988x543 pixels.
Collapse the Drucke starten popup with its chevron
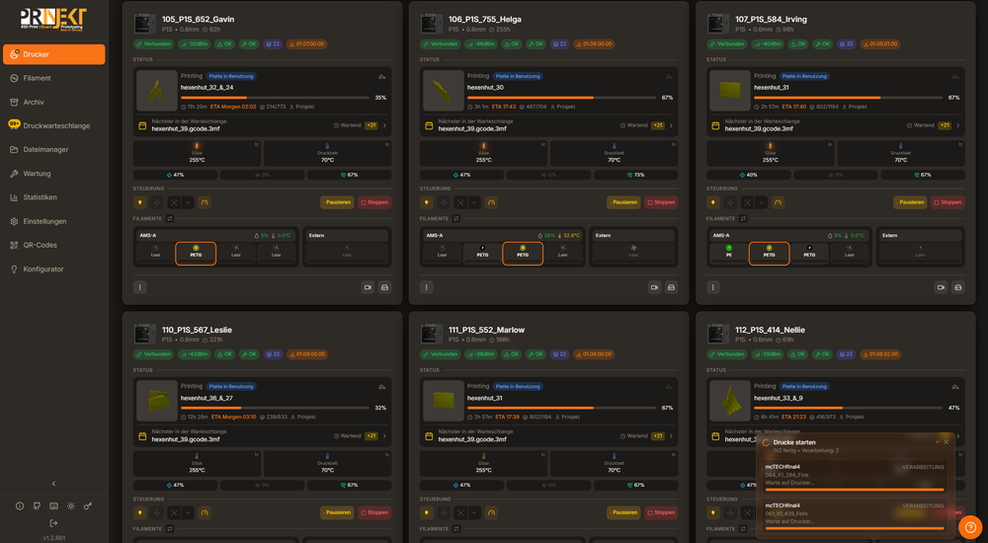click(937, 442)
